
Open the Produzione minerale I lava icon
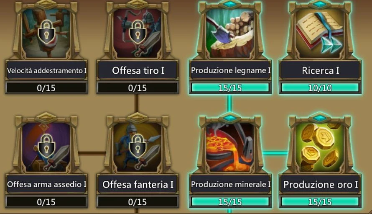(x=230, y=147)
